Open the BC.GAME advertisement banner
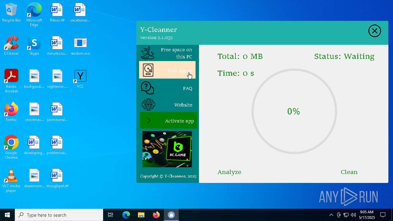Image resolution: width=393 pixels, height=221 pixels. click(x=167, y=149)
